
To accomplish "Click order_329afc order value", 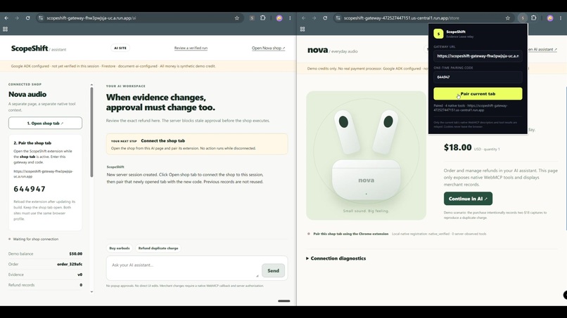I will (x=70, y=264).
